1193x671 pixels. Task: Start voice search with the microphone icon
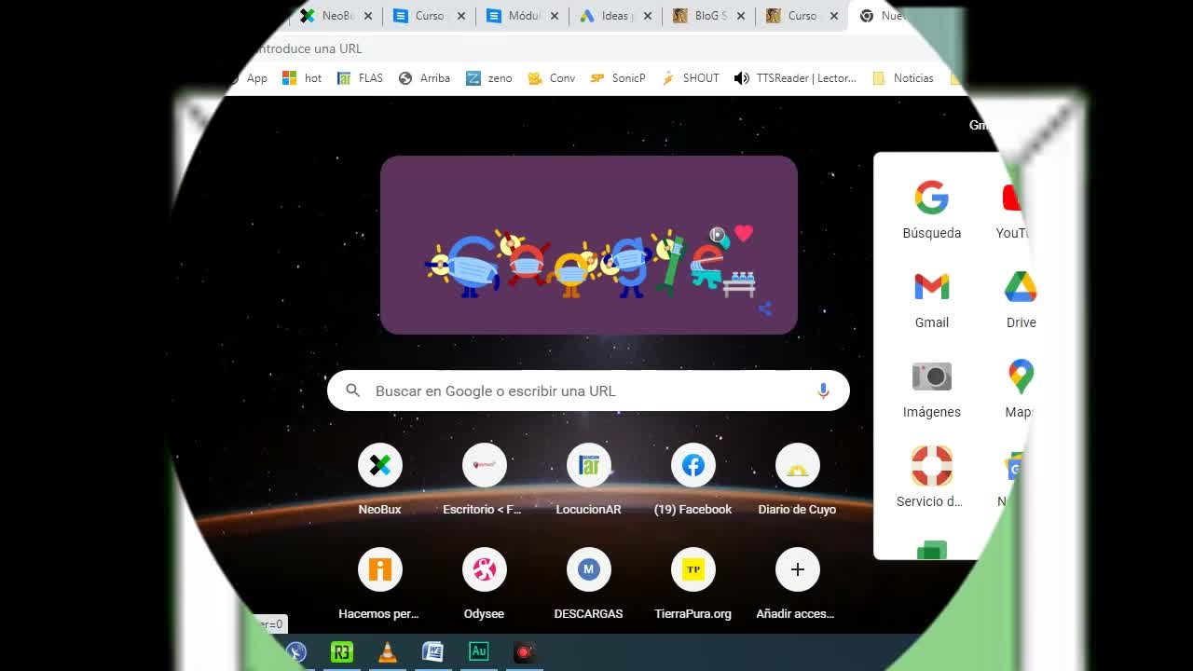823,391
